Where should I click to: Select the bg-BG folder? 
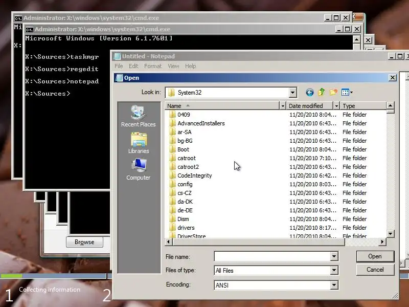pos(185,141)
